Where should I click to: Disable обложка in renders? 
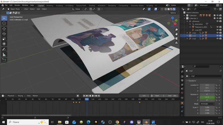pos(220,21)
